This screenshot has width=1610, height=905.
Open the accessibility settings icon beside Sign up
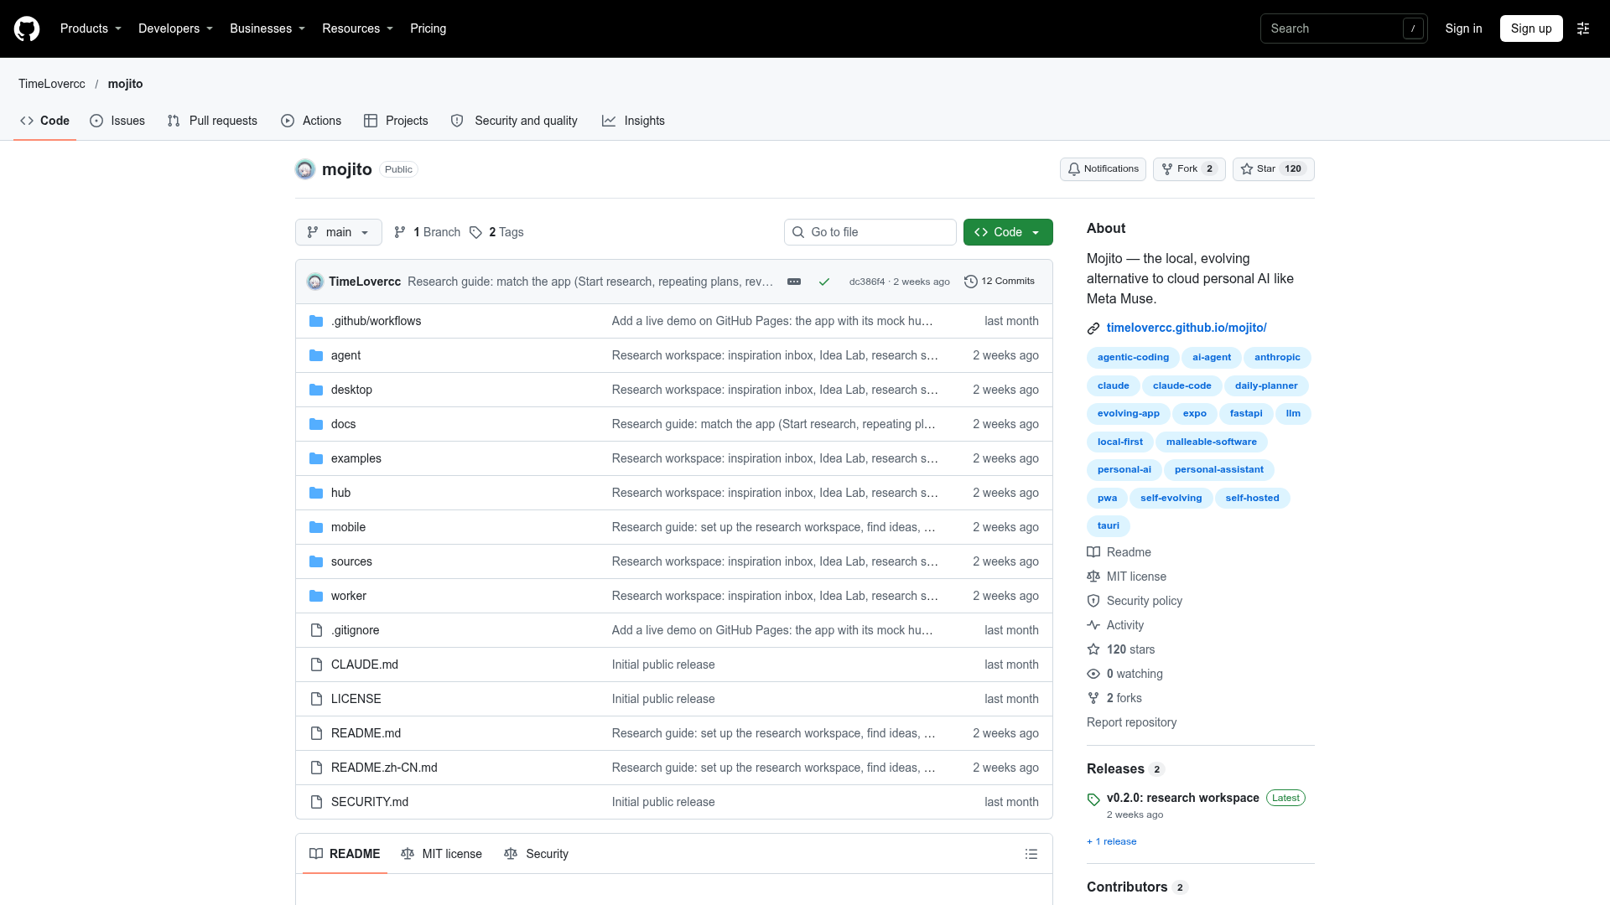pyautogui.click(x=1583, y=28)
